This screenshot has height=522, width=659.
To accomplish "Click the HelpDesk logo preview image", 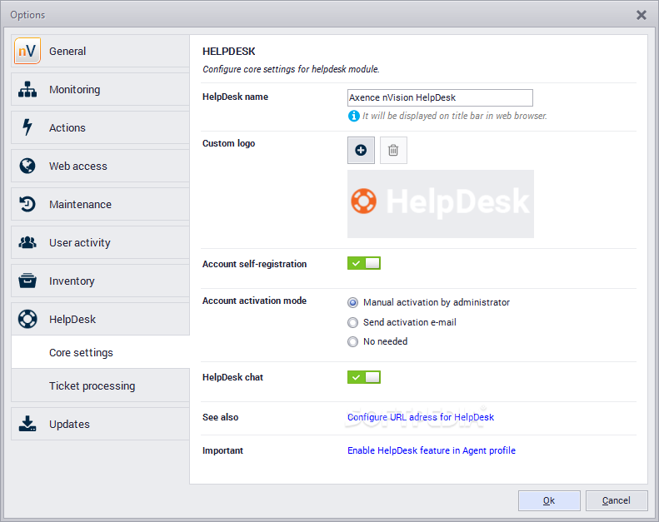I will tap(441, 204).
